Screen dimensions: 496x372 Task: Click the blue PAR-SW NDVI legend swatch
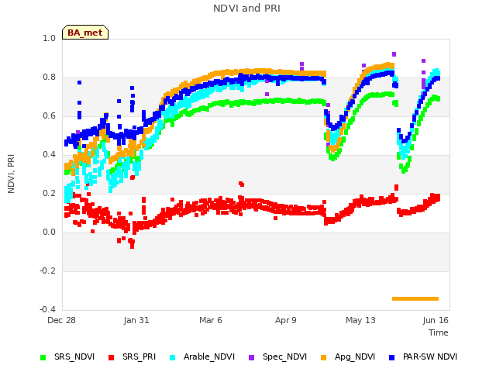pos(391,357)
